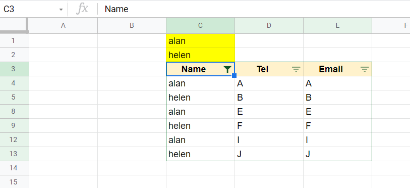The image size is (410, 188).
Task: Click Email cell F in row 9
Action: (337, 126)
